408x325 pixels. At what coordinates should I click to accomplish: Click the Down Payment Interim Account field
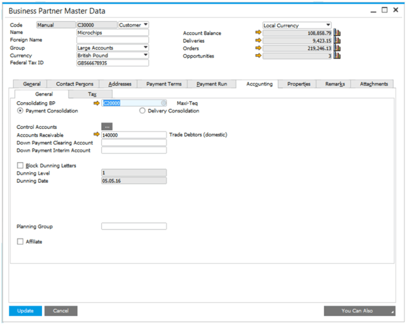[x=134, y=150]
